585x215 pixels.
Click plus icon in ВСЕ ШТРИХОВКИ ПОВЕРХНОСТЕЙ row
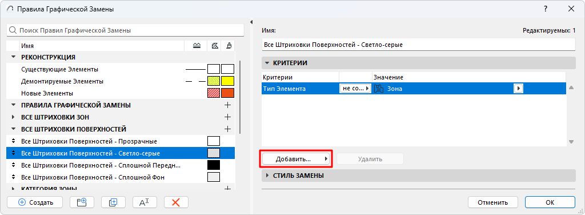pyautogui.click(x=227, y=129)
